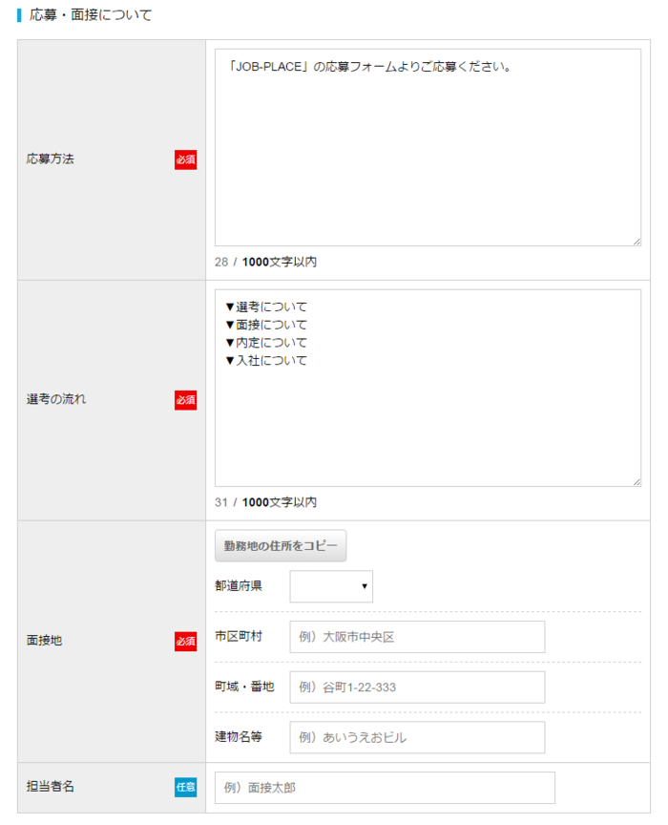
Task: Open the 都道府県 dropdown
Action: [x=331, y=586]
